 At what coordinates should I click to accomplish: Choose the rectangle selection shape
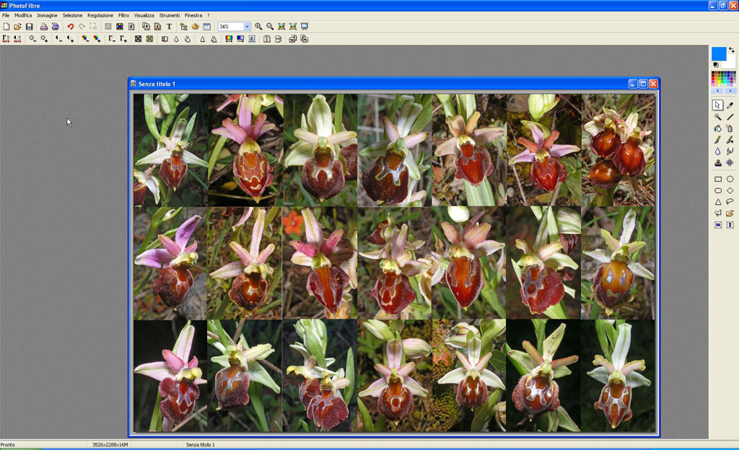[x=717, y=179]
